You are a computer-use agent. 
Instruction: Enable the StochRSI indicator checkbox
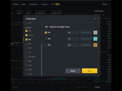point(26,57)
